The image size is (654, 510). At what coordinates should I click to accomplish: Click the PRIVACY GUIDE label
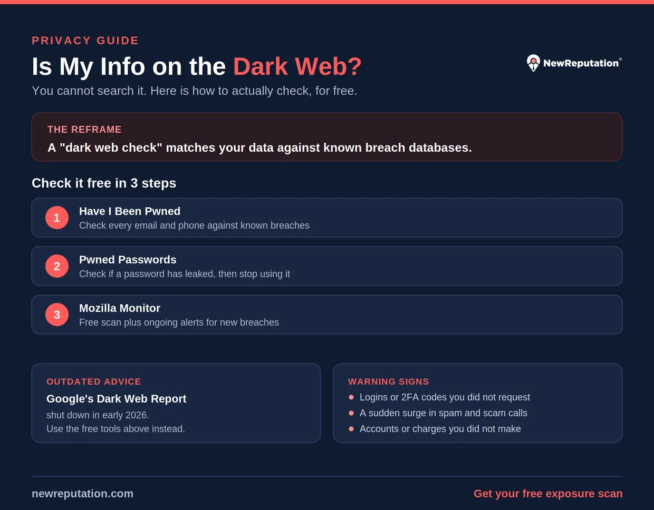pos(85,41)
